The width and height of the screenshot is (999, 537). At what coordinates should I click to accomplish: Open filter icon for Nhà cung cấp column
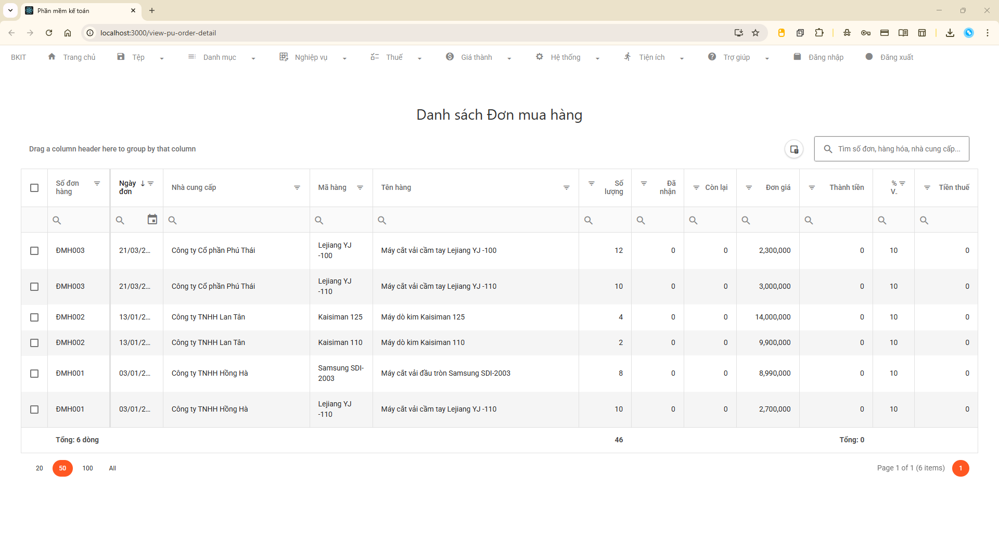(x=297, y=187)
